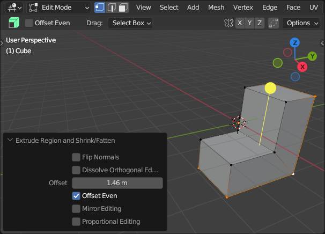Open the Add menu

click(193, 8)
